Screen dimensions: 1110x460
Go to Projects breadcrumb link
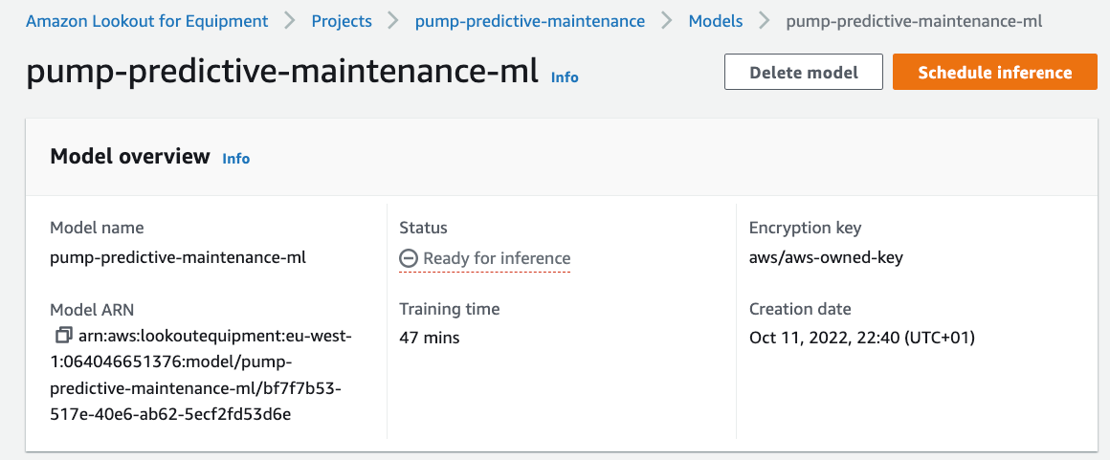342,21
